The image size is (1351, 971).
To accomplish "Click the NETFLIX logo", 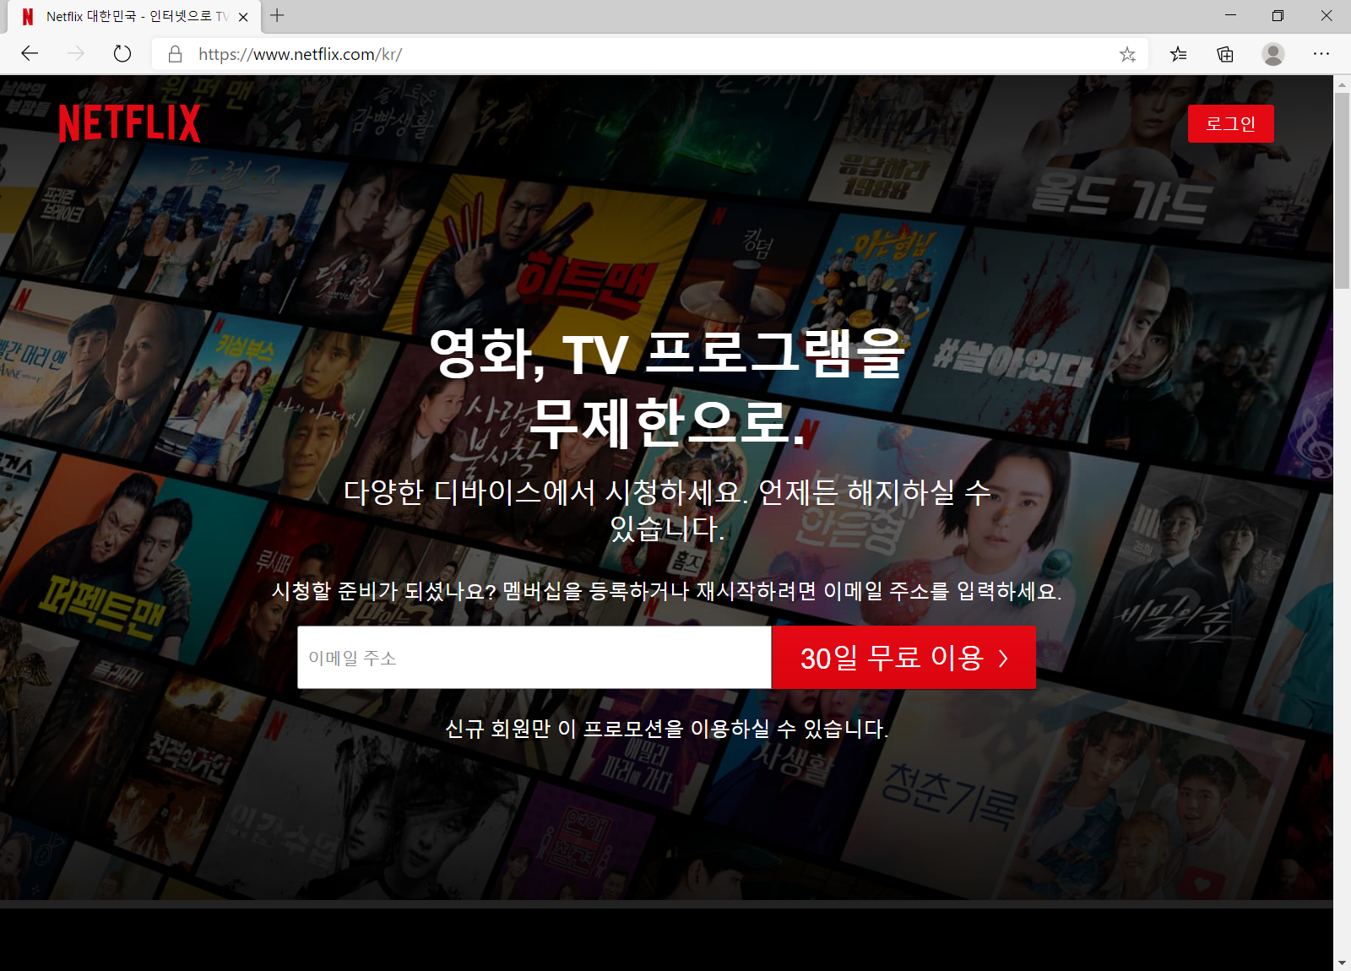I will (x=130, y=123).
